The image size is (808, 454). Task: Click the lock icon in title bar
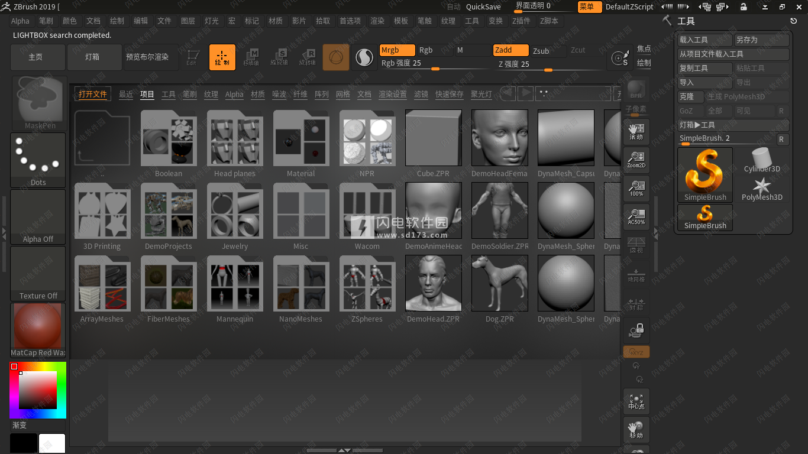(x=744, y=7)
